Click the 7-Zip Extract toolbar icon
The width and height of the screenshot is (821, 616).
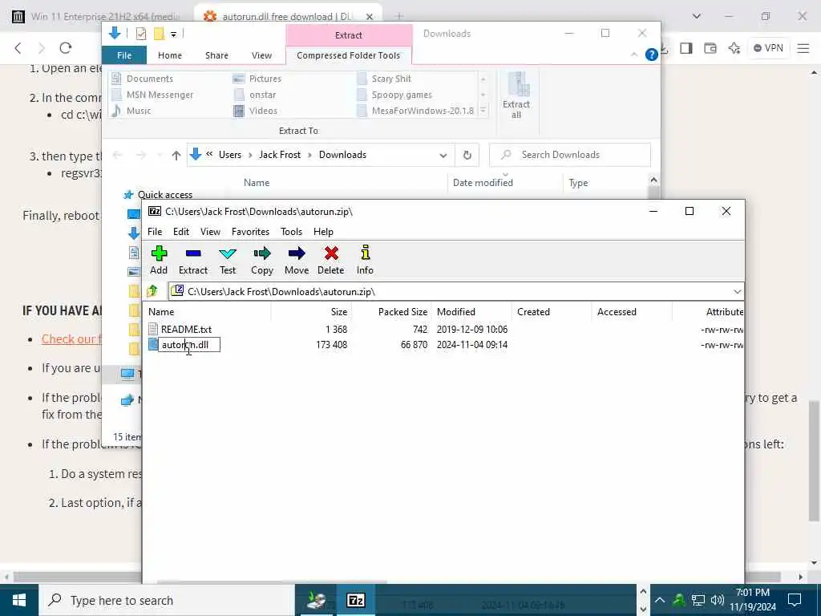click(x=193, y=254)
